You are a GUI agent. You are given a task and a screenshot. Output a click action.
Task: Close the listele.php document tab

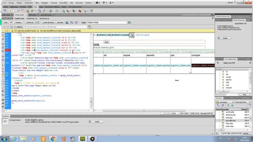point(26,15)
